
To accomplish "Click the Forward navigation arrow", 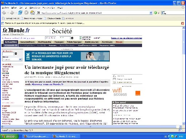I will (12, 13).
